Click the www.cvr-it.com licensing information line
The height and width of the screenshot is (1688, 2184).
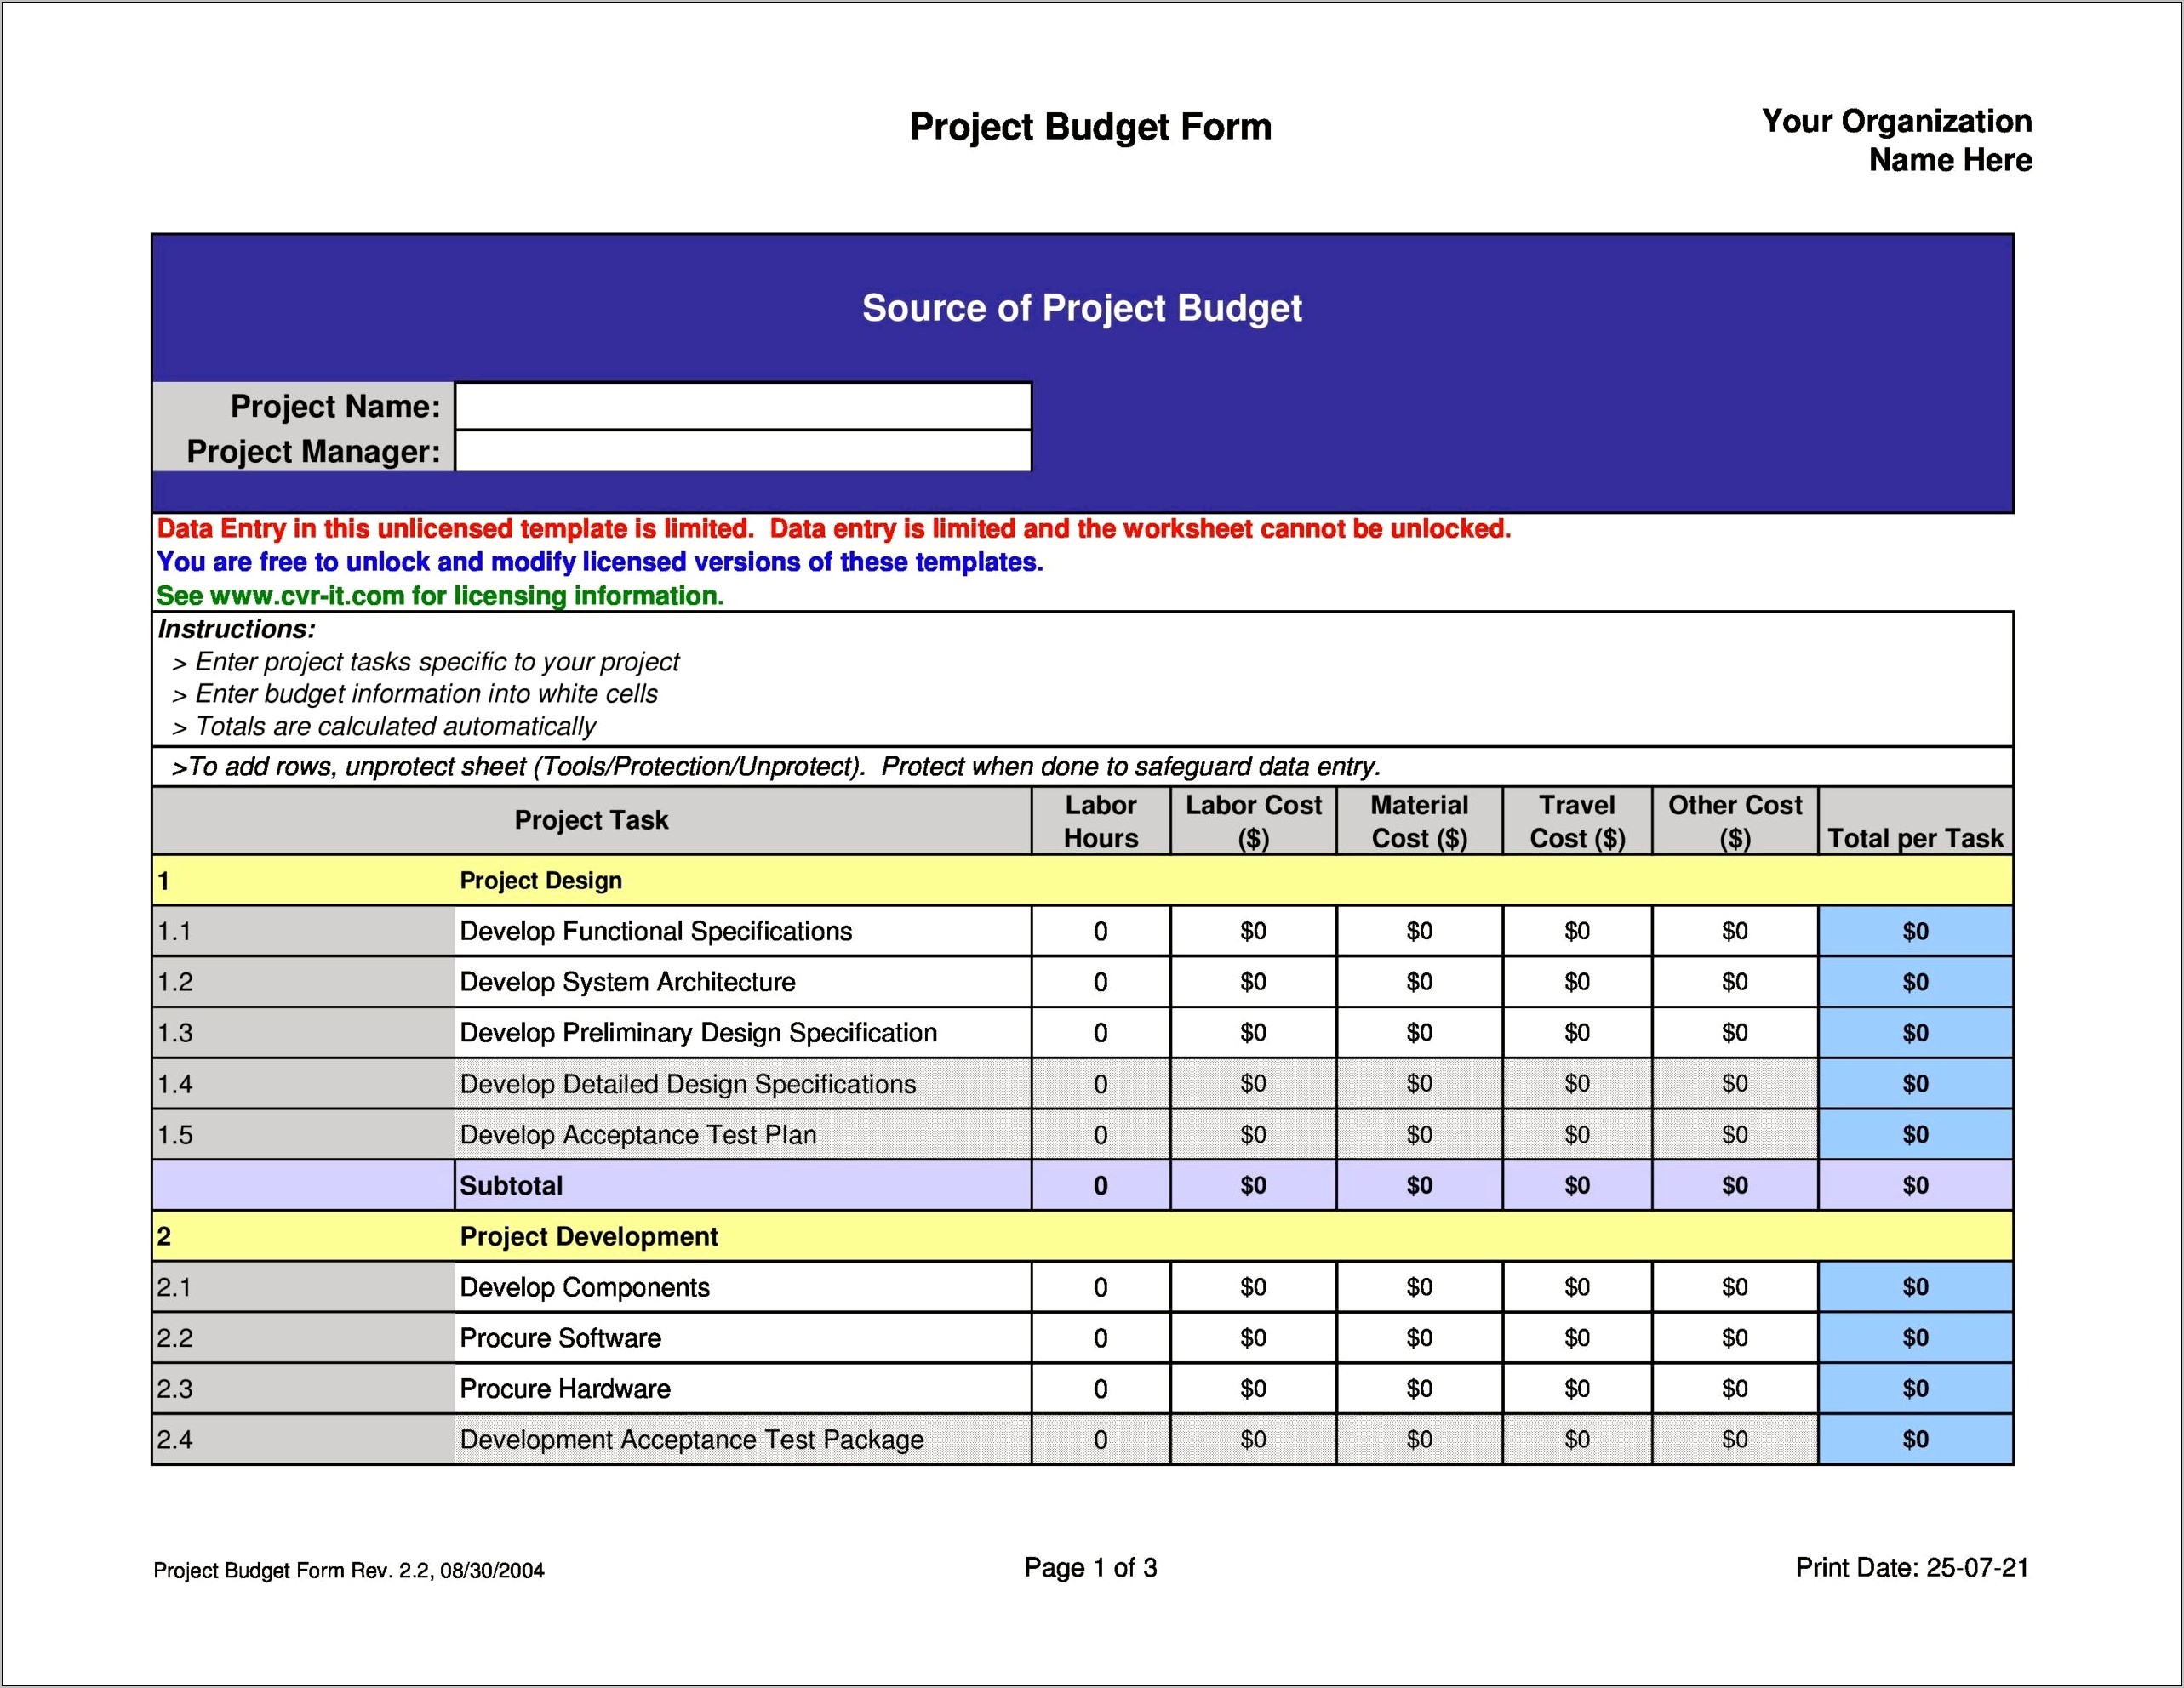440,596
